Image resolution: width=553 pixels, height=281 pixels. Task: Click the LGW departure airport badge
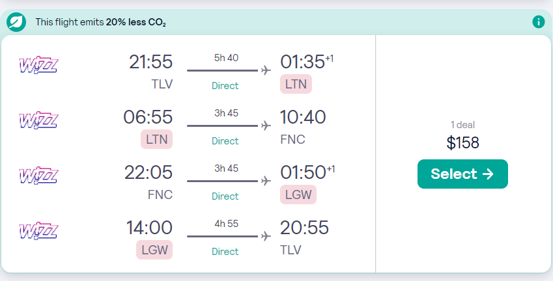[154, 250]
